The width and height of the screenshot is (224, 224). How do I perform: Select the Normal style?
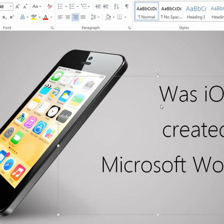pos(146,11)
